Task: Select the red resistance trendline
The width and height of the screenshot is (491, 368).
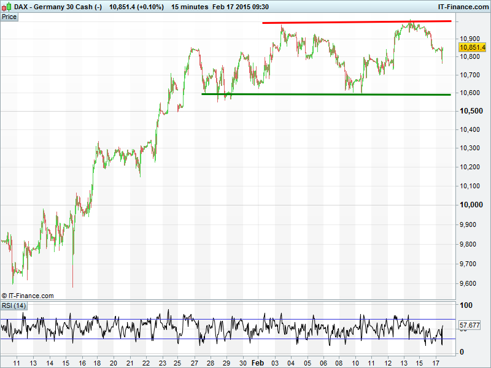Action: pyautogui.click(x=356, y=22)
